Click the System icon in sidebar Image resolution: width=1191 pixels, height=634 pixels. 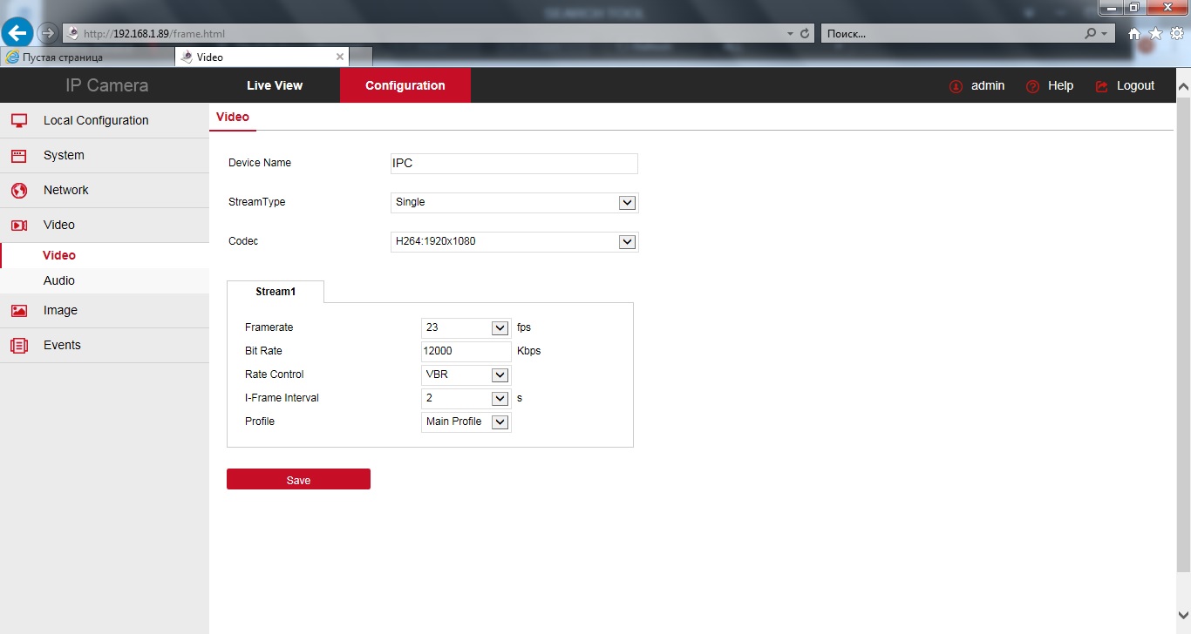tap(19, 156)
